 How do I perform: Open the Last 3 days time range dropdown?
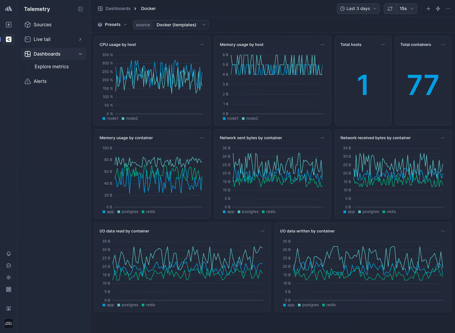(x=358, y=8)
